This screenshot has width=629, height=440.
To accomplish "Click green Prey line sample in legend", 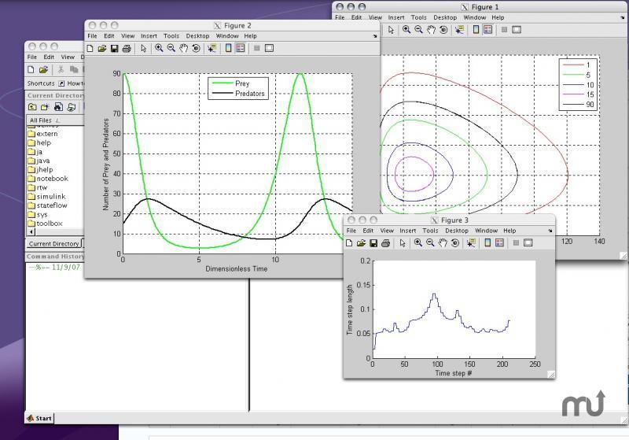I will 222,83.
